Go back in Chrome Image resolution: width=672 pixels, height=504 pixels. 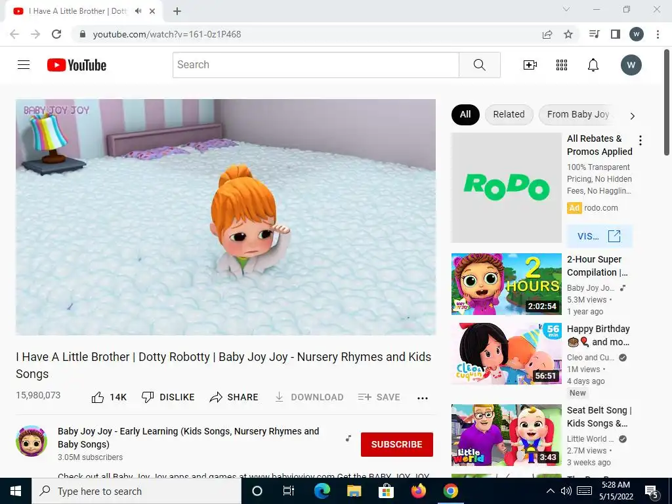(14, 34)
